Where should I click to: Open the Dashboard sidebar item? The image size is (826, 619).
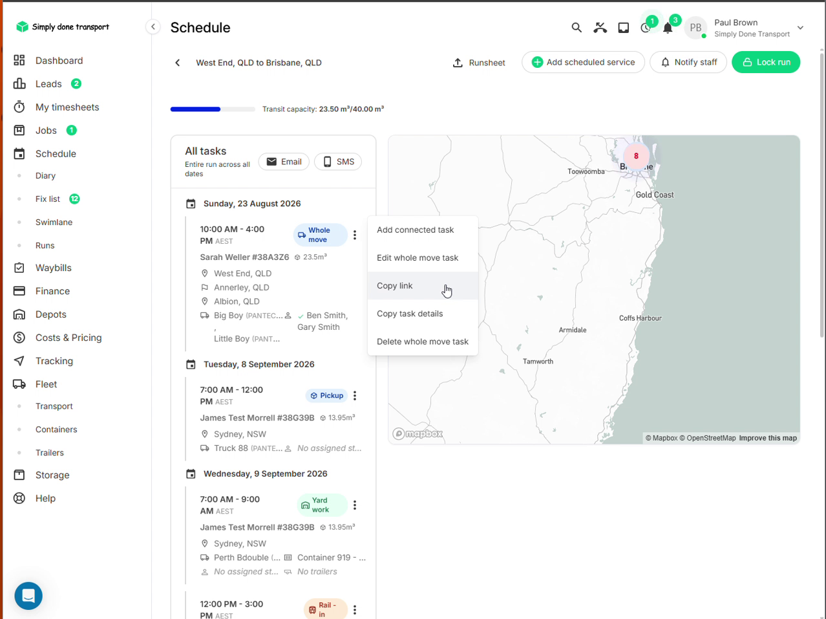pos(59,60)
